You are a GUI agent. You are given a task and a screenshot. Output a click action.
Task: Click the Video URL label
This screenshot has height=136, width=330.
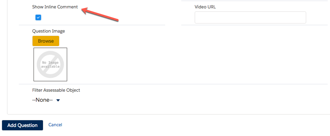click(x=205, y=7)
